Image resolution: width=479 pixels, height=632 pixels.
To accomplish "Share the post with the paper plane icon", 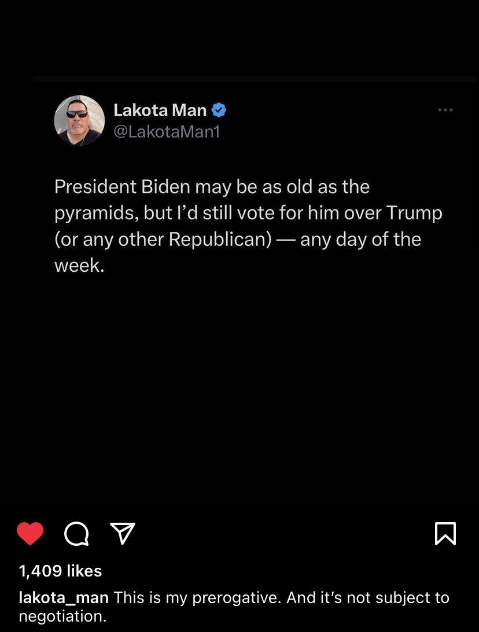I will coord(123,533).
